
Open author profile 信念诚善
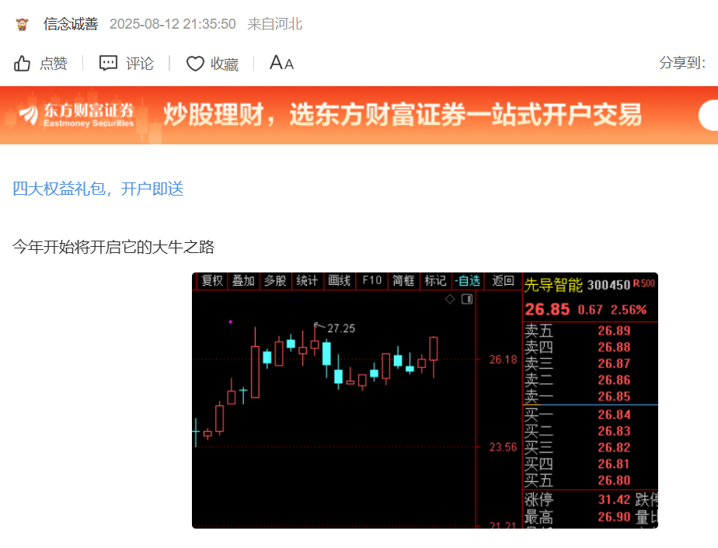click(71, 24)
